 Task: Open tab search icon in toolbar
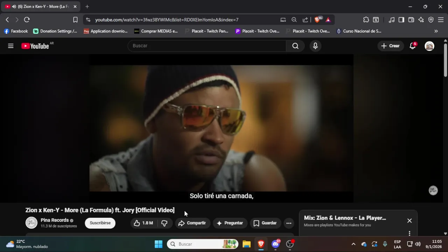(x=376, y=20)
